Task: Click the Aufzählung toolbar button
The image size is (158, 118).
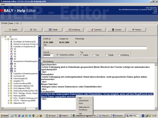Action: (74, 30)
